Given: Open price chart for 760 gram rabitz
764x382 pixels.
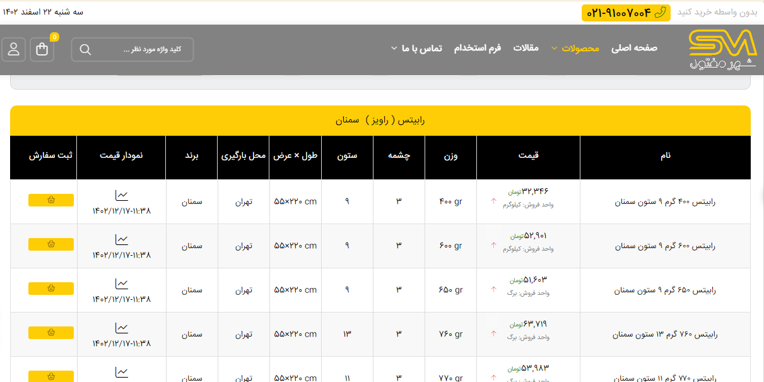Looking at the screenshot, I should [x=122, y=328].
